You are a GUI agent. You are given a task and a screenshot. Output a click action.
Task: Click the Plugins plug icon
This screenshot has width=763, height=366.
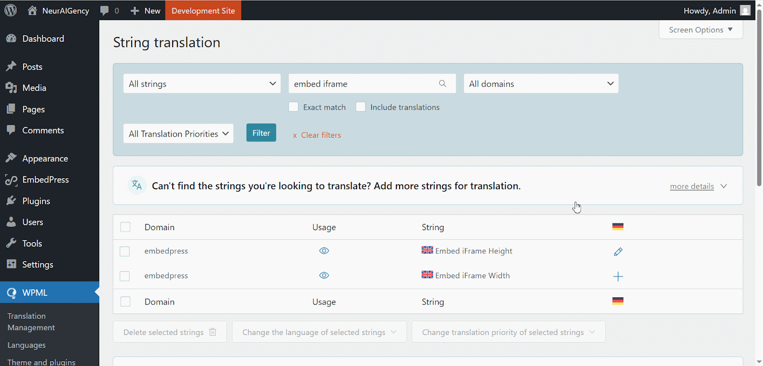11,201
